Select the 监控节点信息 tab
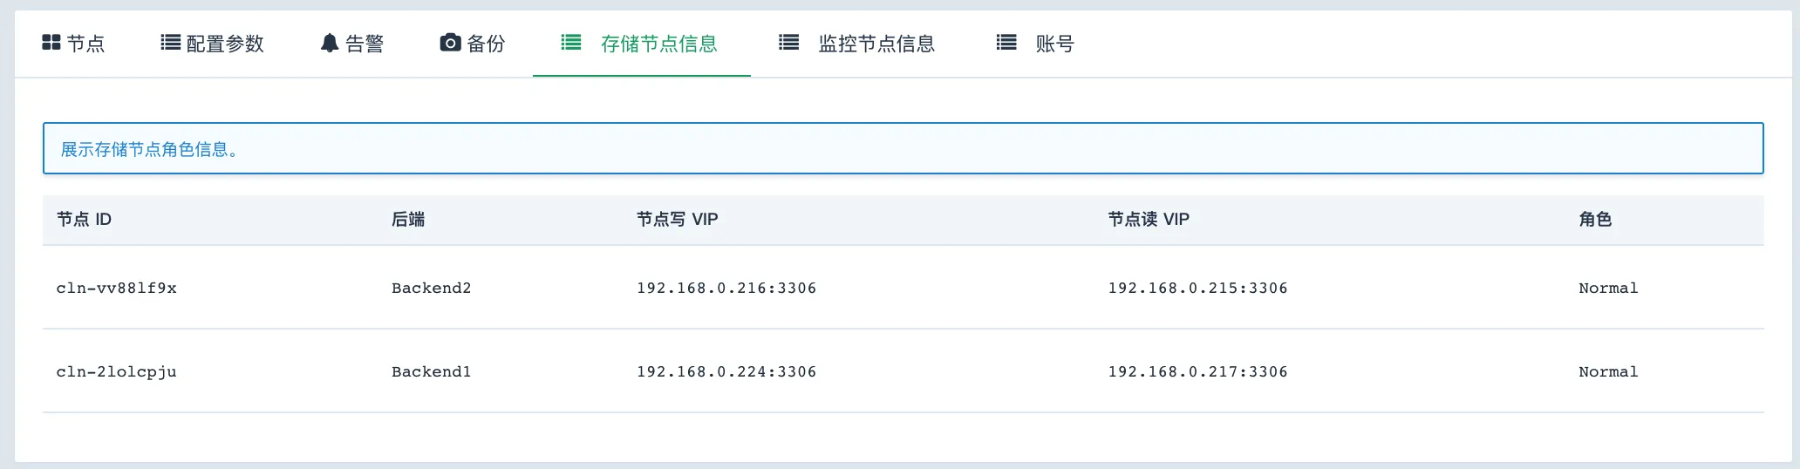The height and width of the screenshot is (469, 1800). pyautogui.click(x=859, y=44)
